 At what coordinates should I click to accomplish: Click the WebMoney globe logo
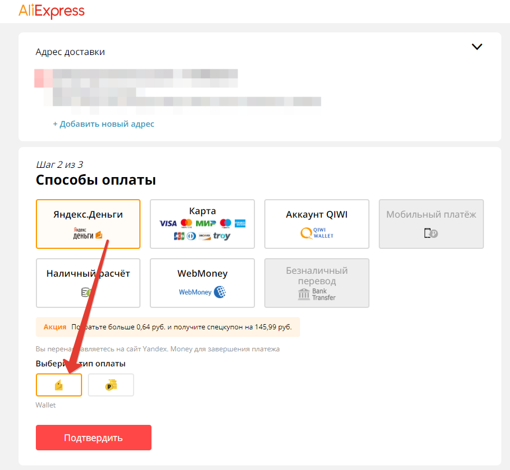[220, 292]
